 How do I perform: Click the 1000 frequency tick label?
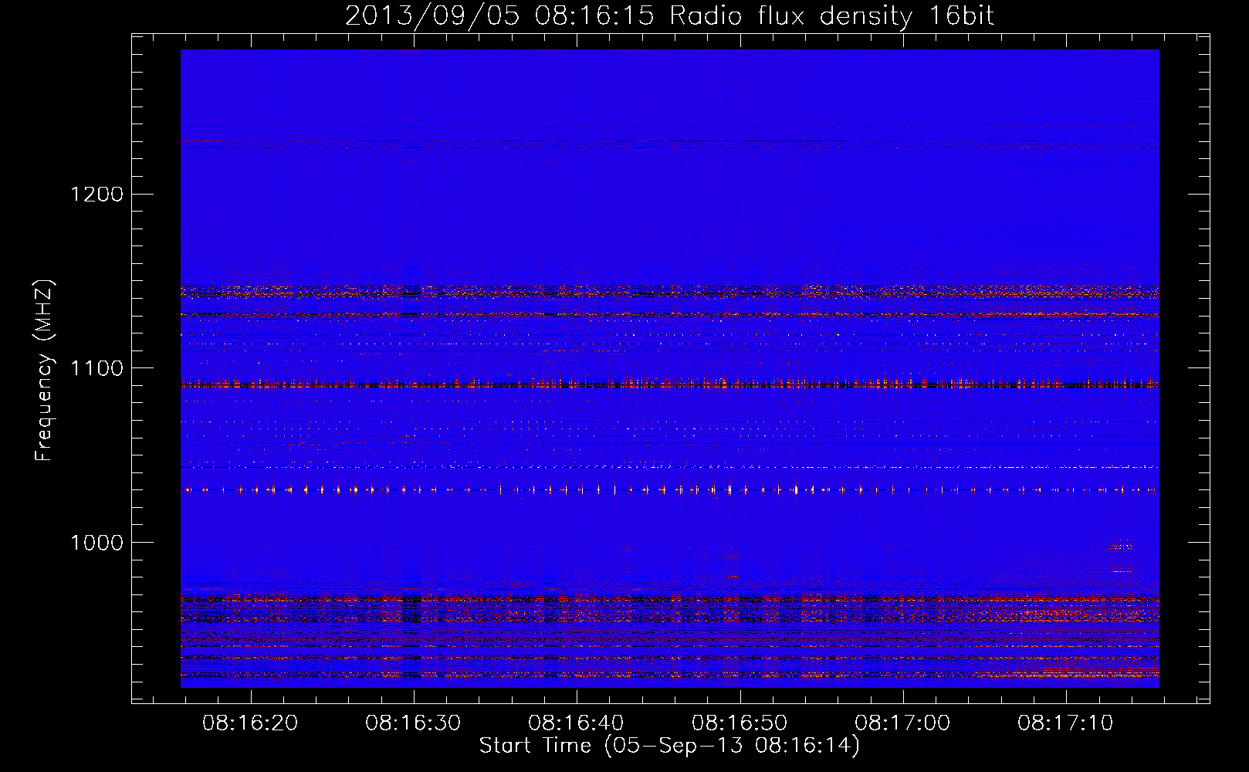pos(96,543)
